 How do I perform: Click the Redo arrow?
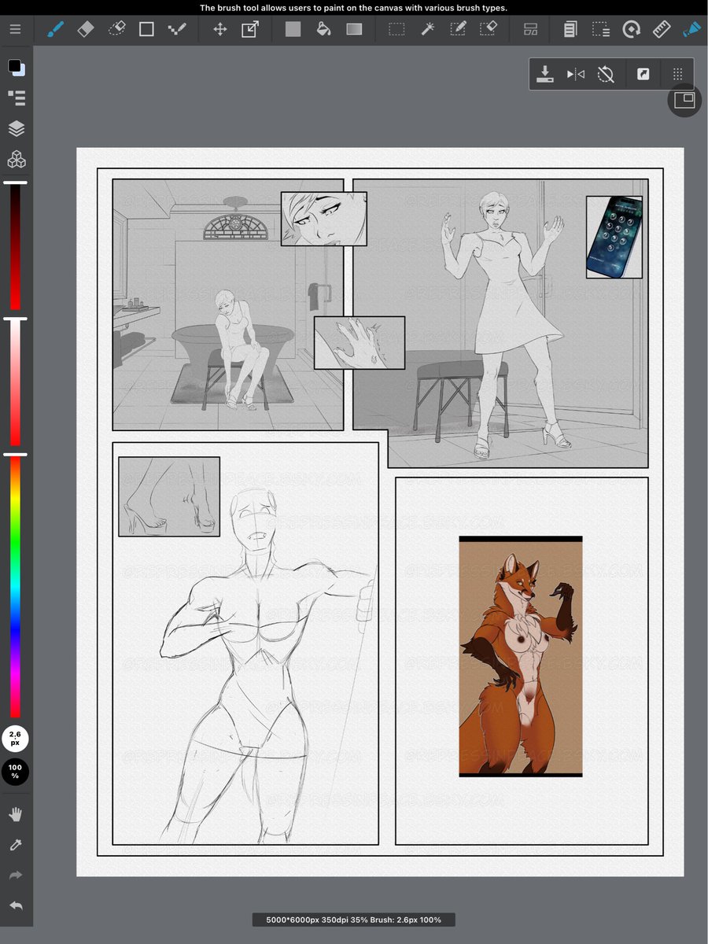click(16, 876)
